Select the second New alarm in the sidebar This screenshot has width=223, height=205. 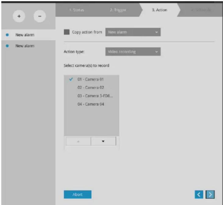click(x=28, y=46)
